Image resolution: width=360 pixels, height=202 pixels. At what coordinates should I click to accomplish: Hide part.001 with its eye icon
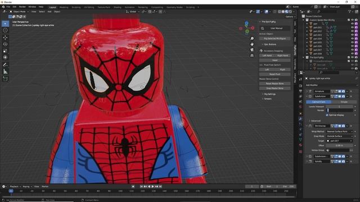point(353,27)
